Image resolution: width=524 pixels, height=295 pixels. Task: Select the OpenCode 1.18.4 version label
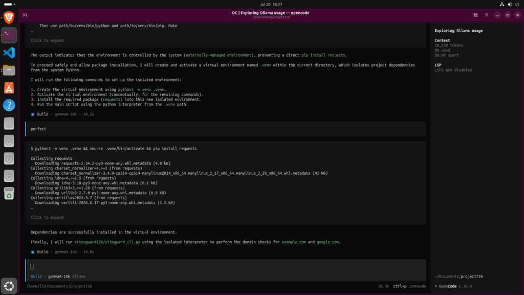(455, 286)
